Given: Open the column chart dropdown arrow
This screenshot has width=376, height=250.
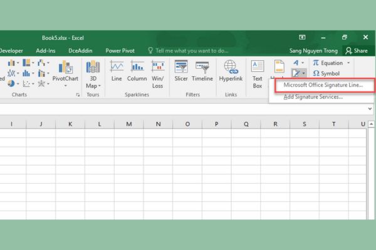Looking at the screenshot, I should point(18,63).
